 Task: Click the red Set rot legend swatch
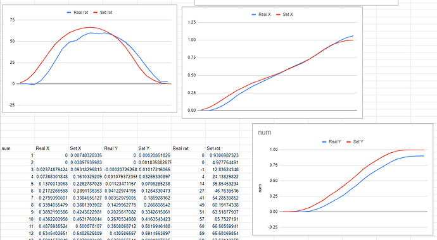click(x=95, y=13)
